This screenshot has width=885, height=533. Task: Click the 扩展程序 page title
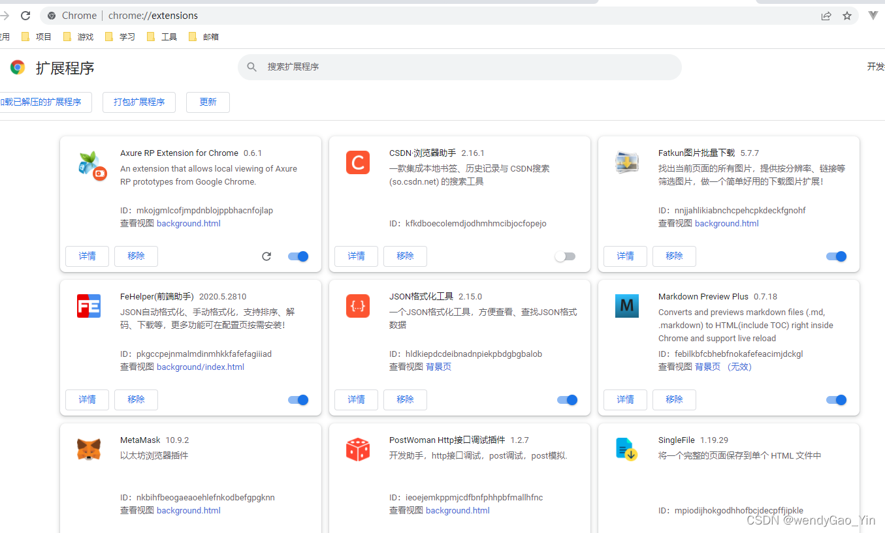coord(65,68)
